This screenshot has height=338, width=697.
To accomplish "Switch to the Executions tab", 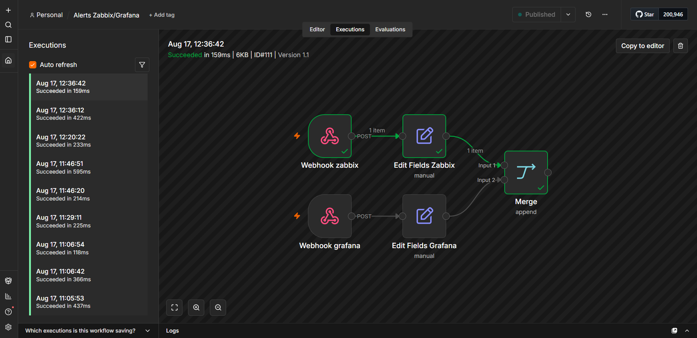I will [350, 29].
